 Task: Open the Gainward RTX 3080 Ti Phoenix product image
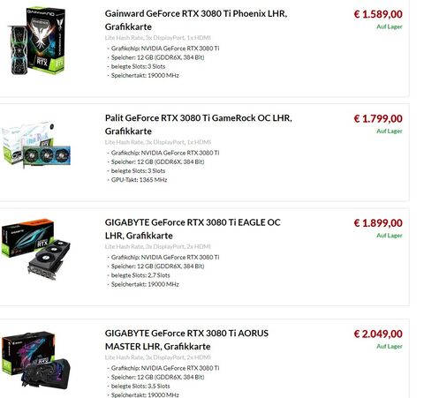[x=36, y=41]
